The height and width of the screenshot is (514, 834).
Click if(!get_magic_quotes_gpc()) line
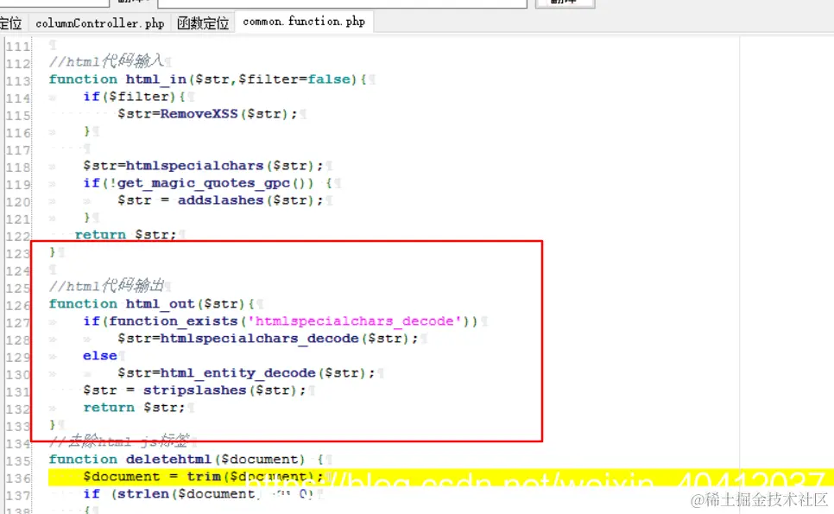tap(207, 183)
